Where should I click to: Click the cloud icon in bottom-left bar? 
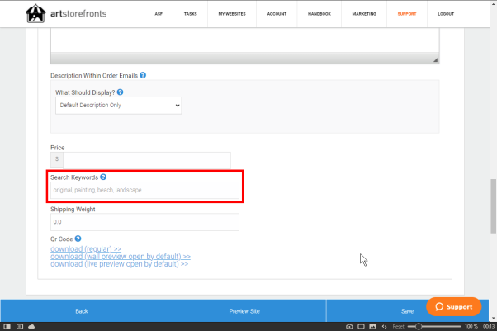[31, 327]
